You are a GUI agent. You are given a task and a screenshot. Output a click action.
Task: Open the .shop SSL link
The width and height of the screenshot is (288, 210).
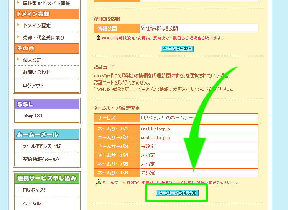[x=33, y=116]
